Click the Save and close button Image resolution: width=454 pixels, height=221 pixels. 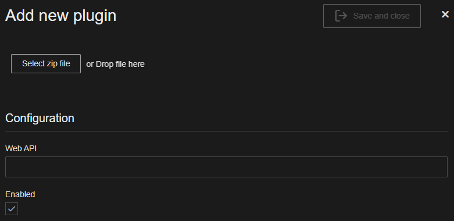372,16
